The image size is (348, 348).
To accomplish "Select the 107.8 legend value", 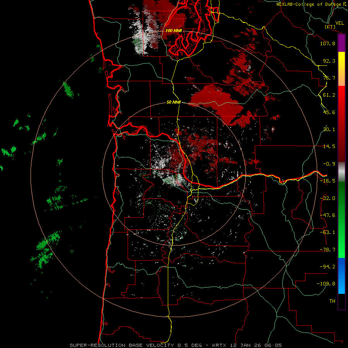I will tap(328, 43).
